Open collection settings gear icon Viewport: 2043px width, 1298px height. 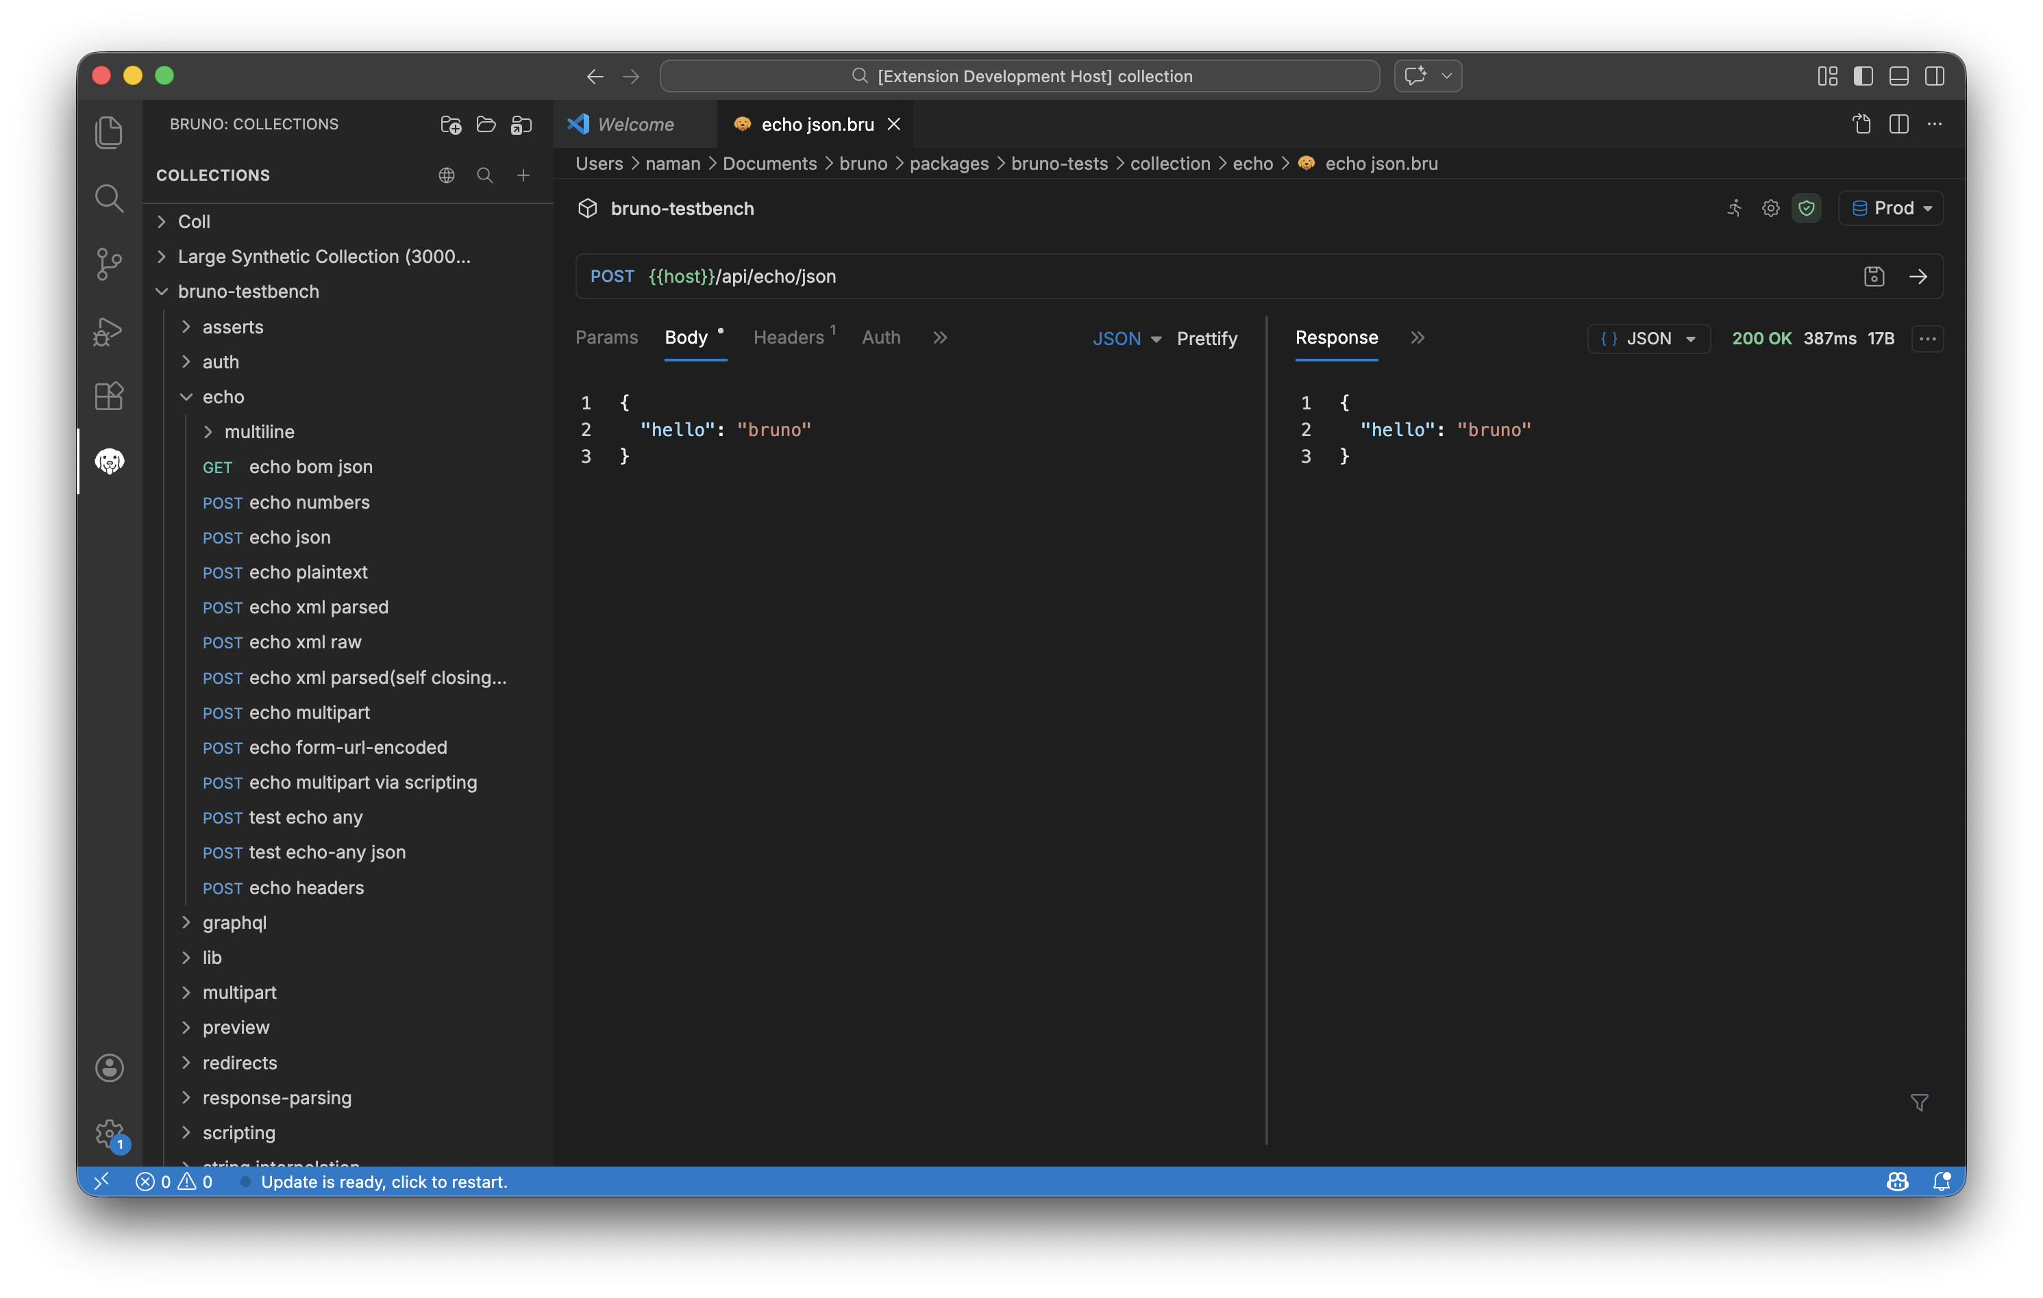[x=1770, y=207]
